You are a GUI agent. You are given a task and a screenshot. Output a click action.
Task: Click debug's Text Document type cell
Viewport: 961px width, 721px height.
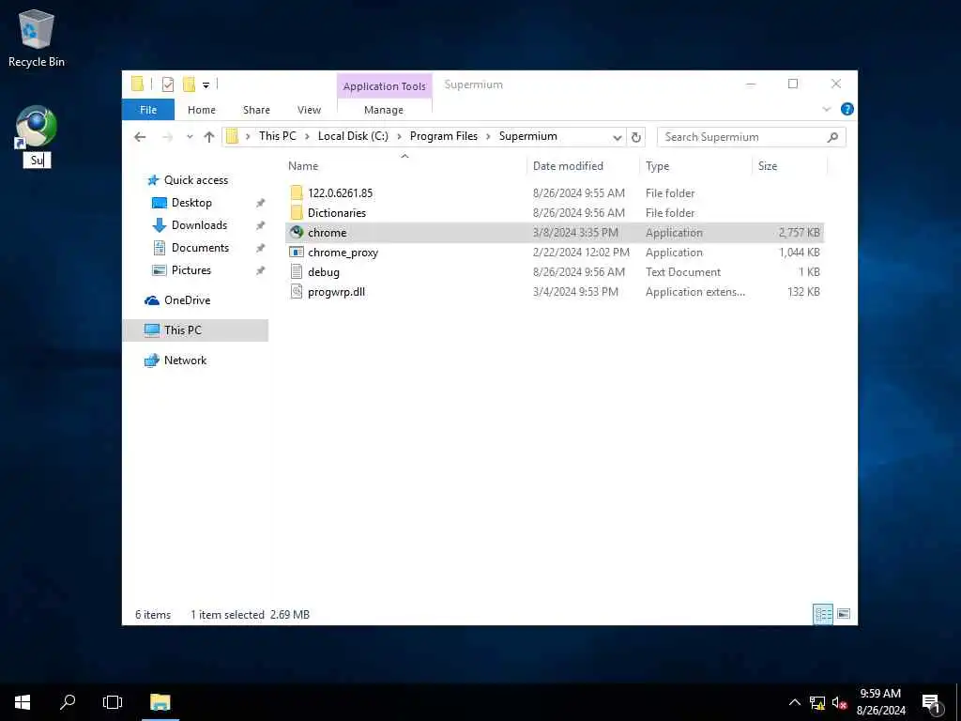pos(683,271)
